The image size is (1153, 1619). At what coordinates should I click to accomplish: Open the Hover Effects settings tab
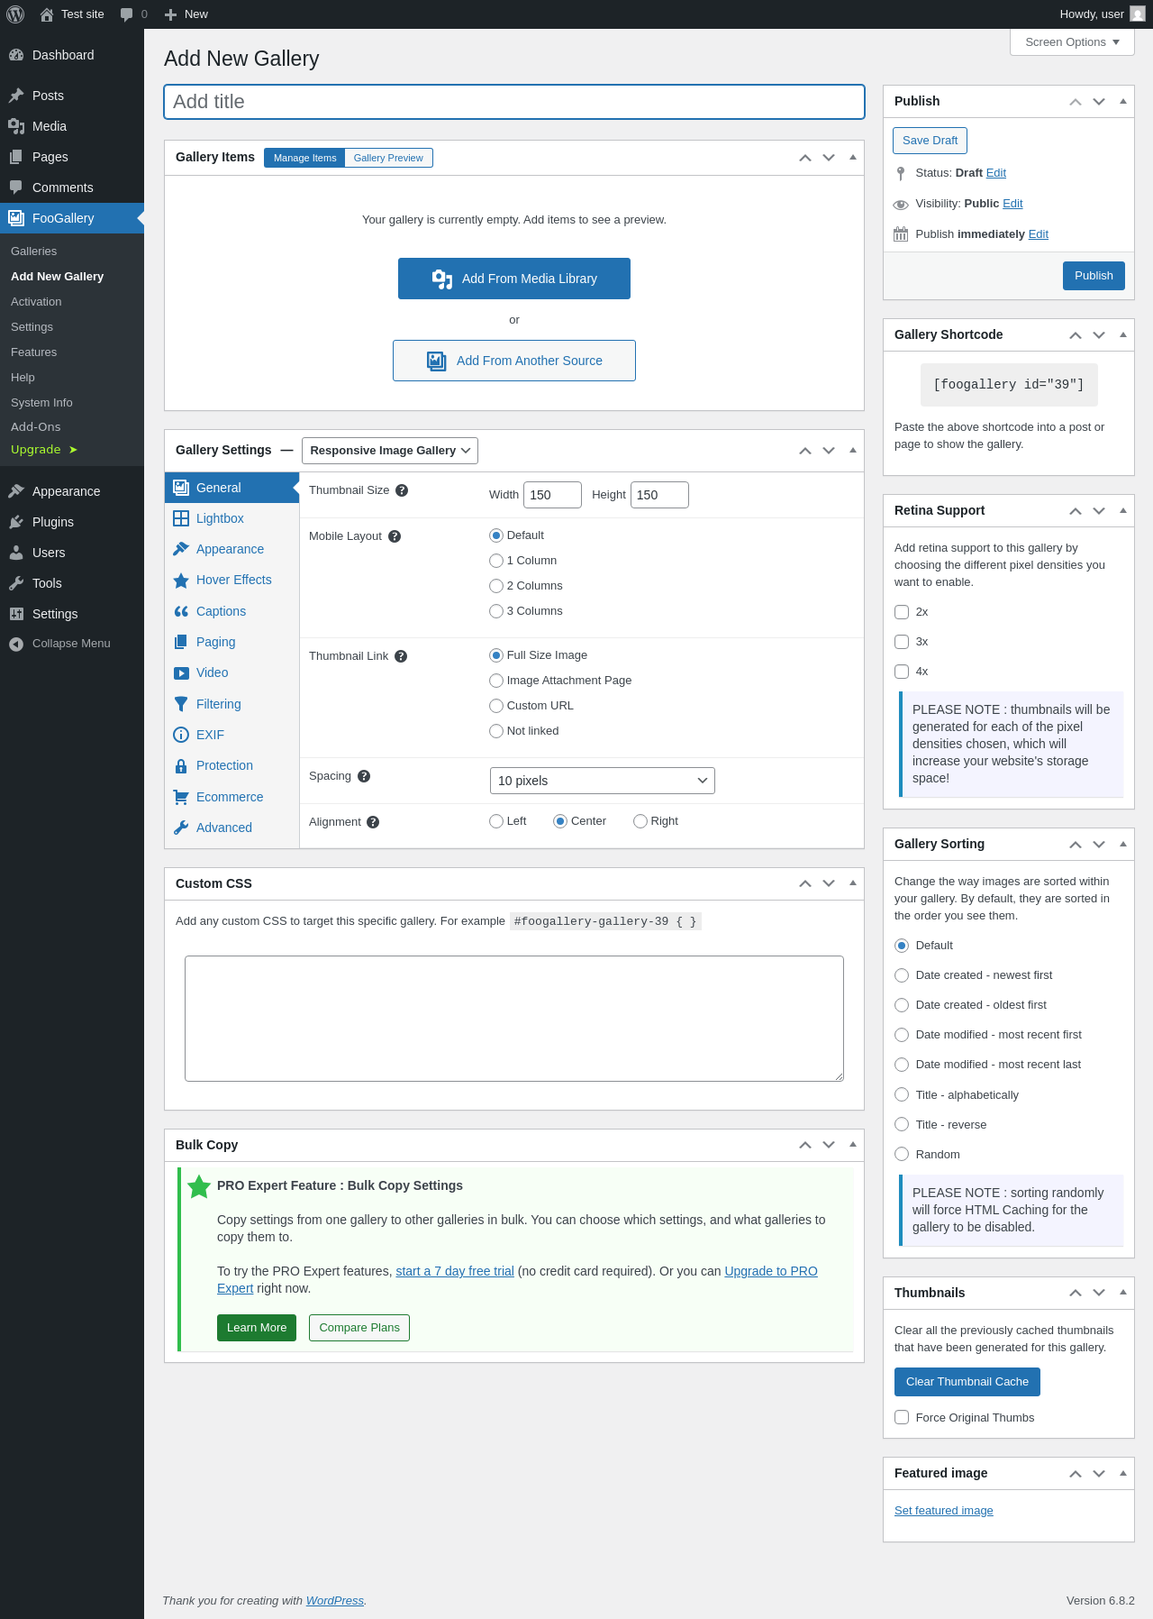point(232,580)
